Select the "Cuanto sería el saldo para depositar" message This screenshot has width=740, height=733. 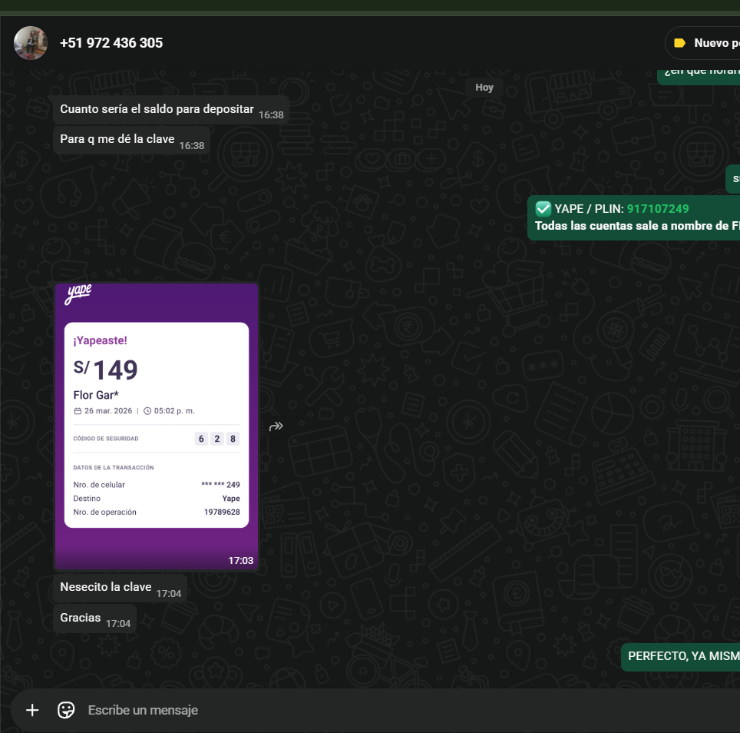(x=157, y=109)
